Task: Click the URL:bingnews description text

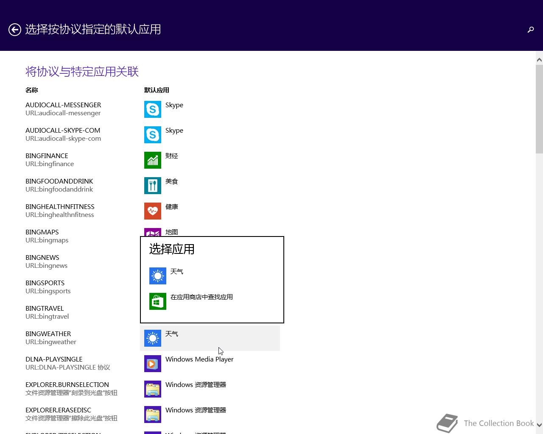Action: [x=47, y=266]
